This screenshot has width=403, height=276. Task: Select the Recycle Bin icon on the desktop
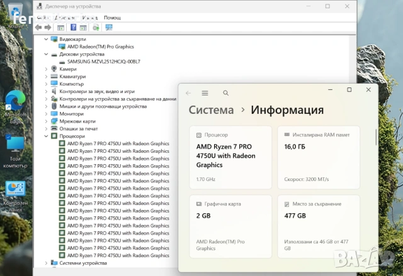pos(15,15)
